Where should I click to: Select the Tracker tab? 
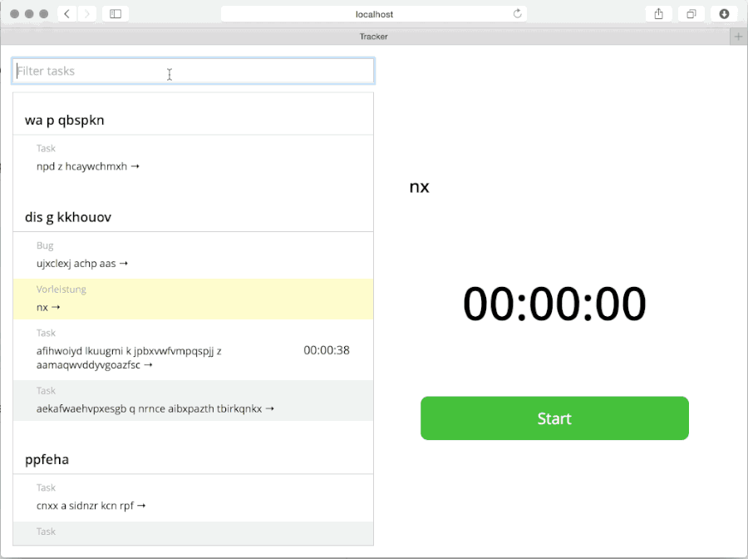[x=373, y=36]
